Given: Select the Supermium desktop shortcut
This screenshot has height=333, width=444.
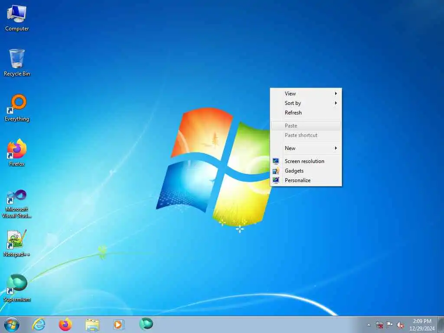Looking at the screenshot, I should coord(17,288).
